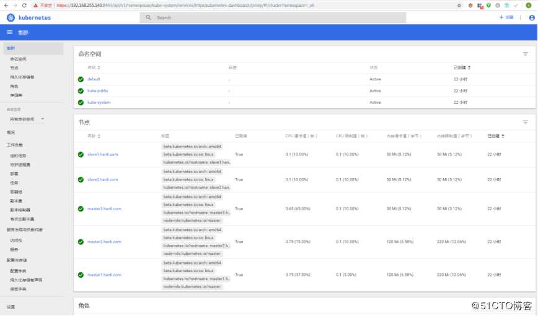Open node master1.hanli.com
Image resolution: width=538 pixels, height=316 pixels.
pyautogui.click(x=104, y=275)
